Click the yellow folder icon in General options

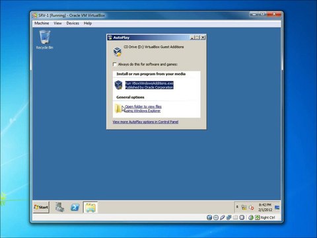pos(118,108)
